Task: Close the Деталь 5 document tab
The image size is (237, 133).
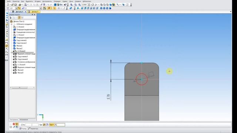Action: 26,11
